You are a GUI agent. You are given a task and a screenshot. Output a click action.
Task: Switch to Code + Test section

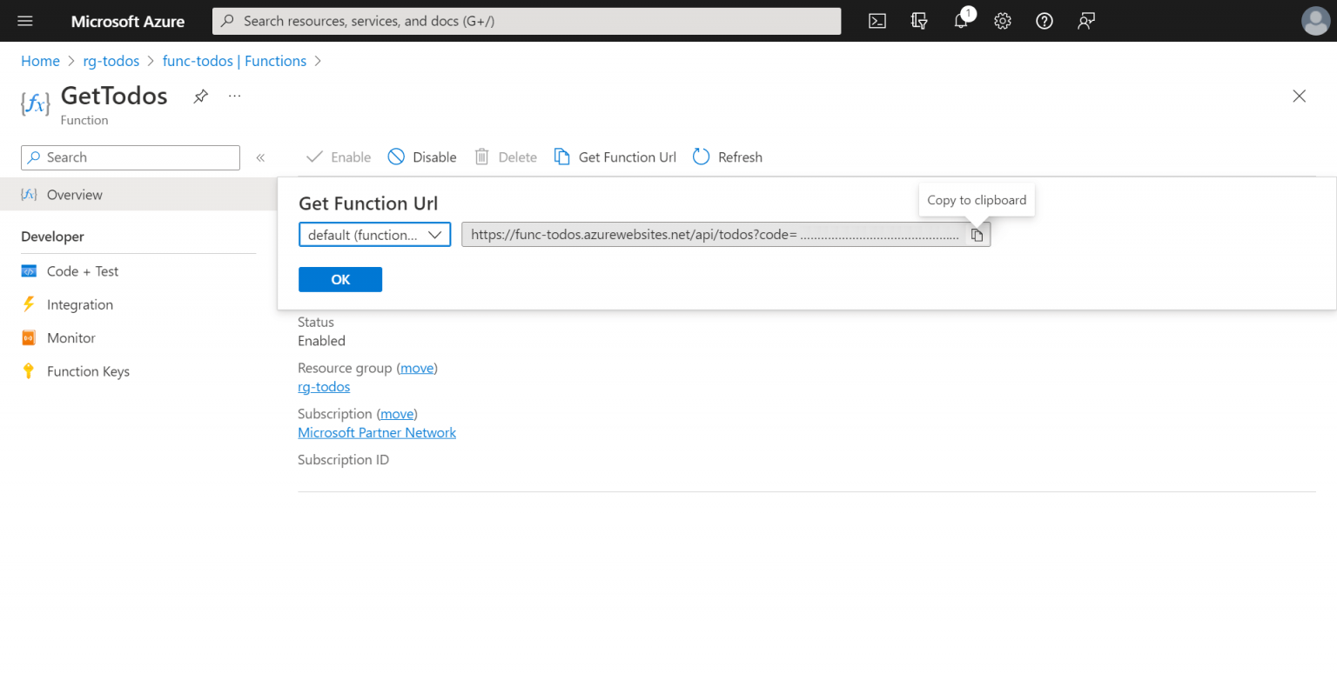tap(83, 270)
